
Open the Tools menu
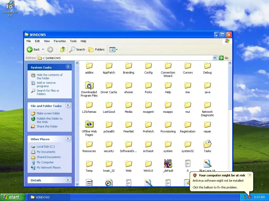click(73, 41)
